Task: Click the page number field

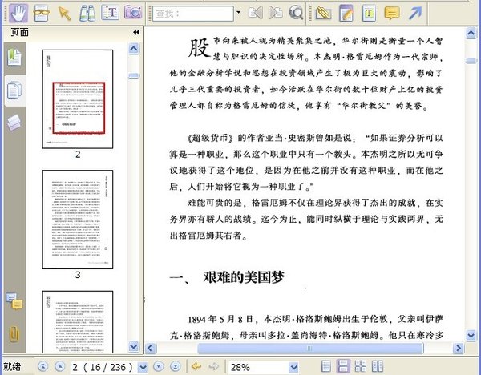Action: 104,367
